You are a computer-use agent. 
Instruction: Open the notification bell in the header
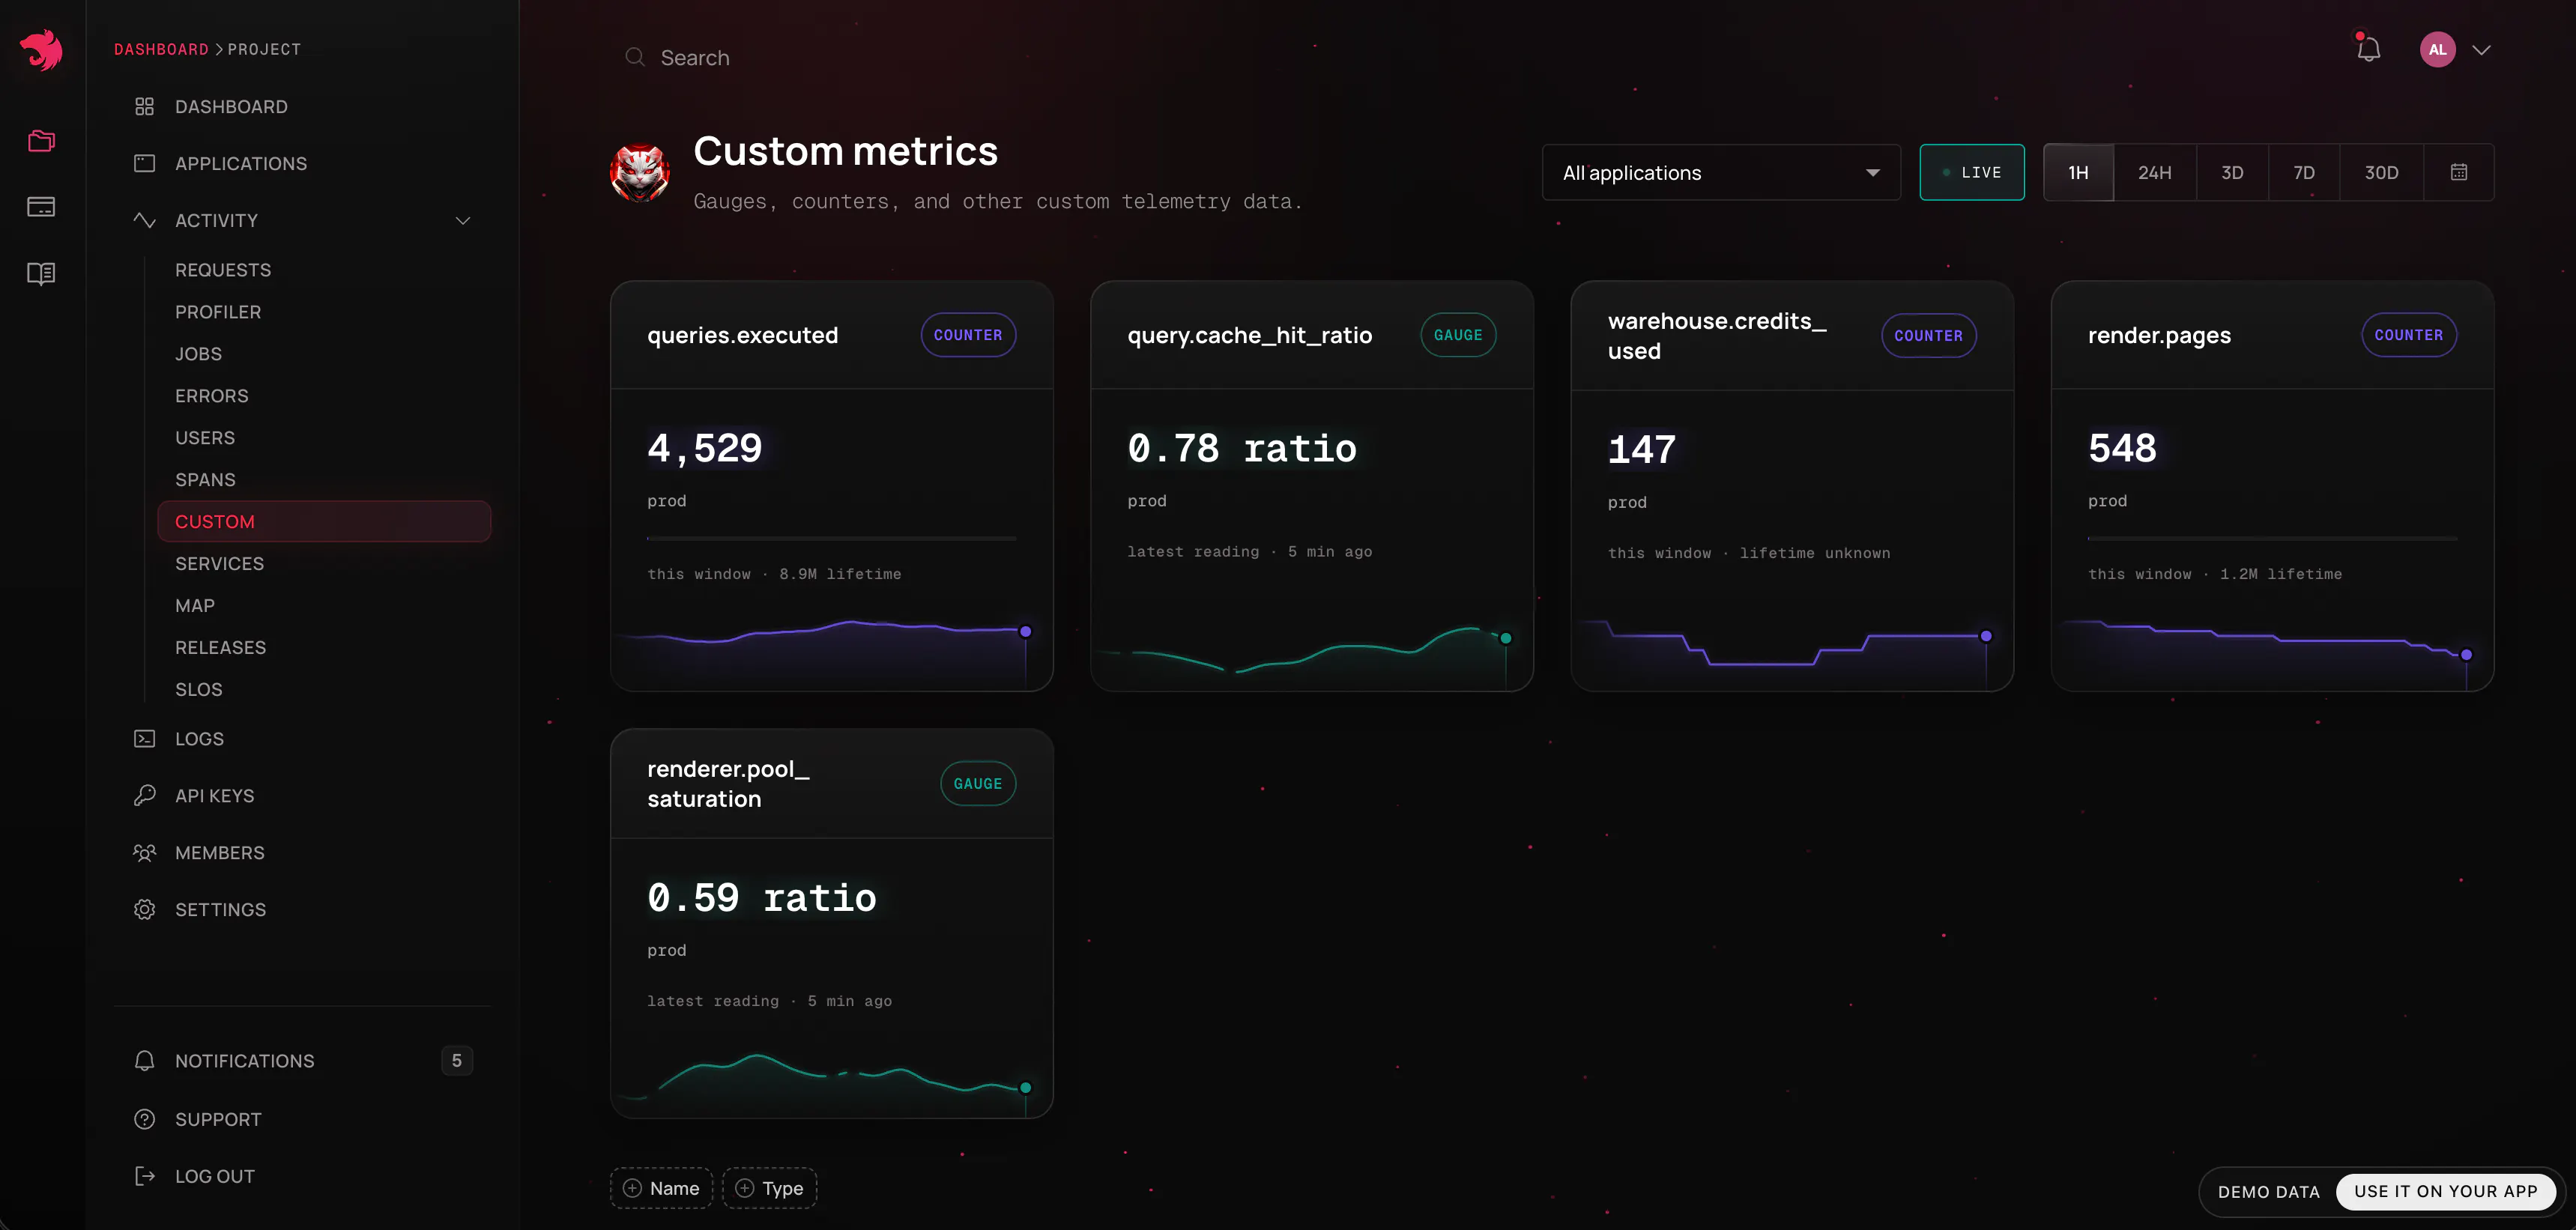(2368, 49)
